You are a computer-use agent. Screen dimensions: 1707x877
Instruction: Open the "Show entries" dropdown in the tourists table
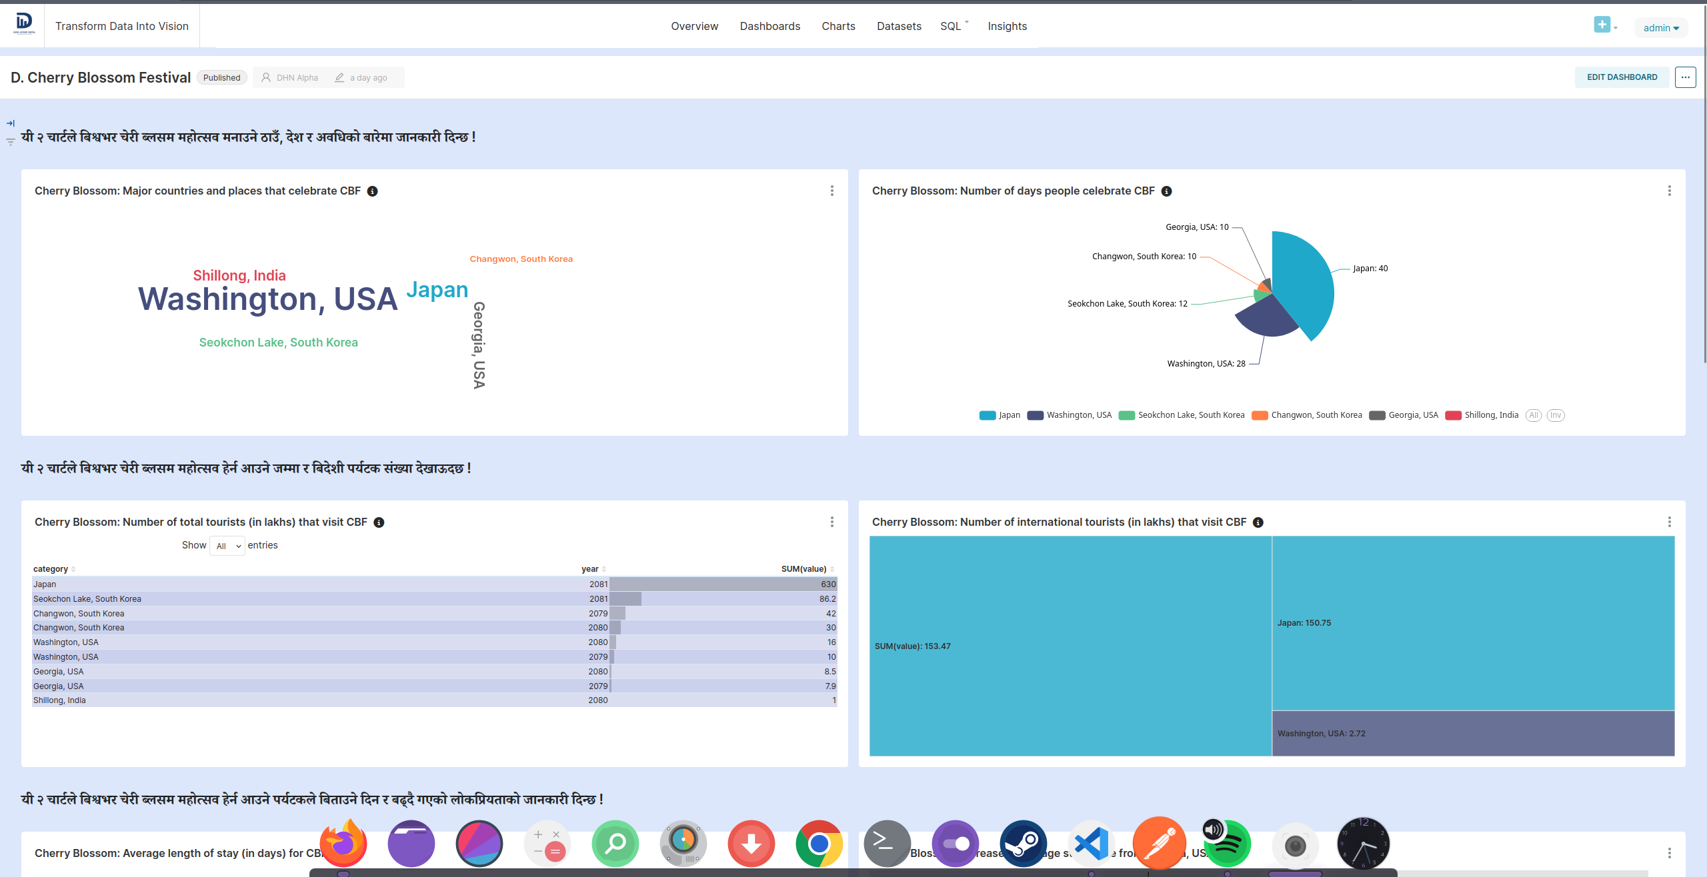coord(227,545)
